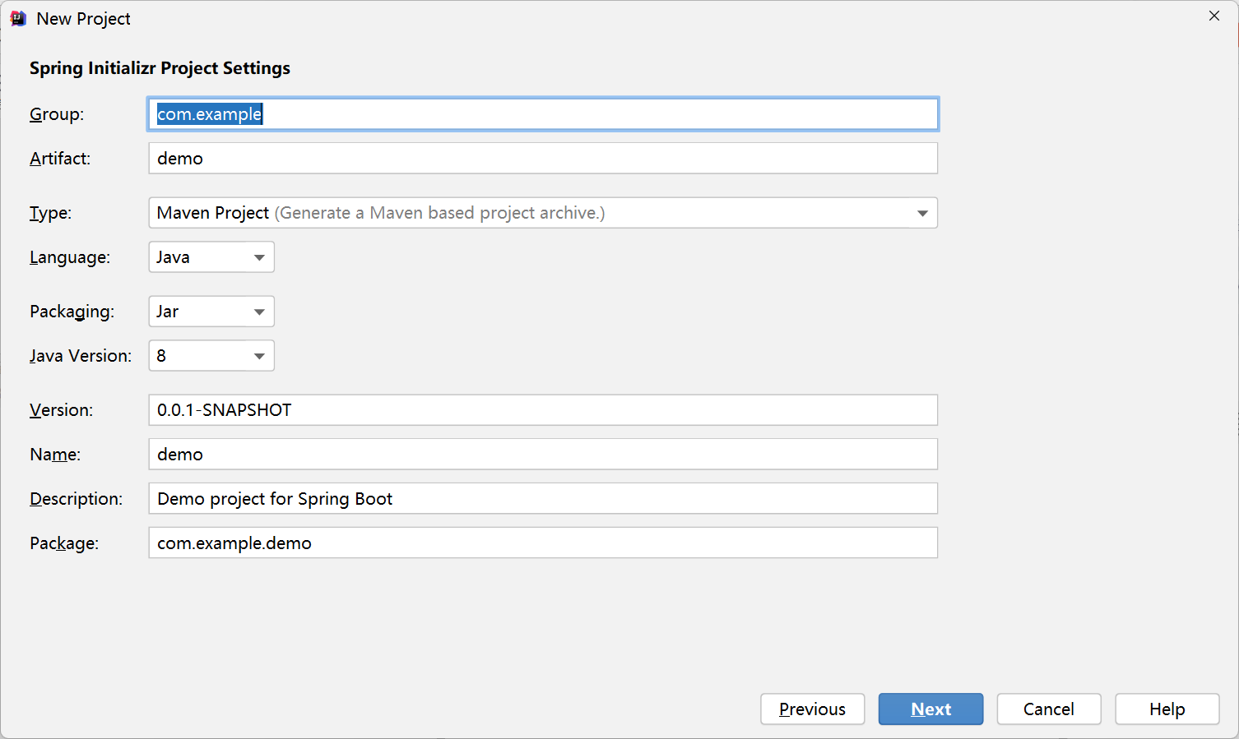1239x739 pixels.
Task: Expand the Java Version dropdown
Action: point(211,356)
